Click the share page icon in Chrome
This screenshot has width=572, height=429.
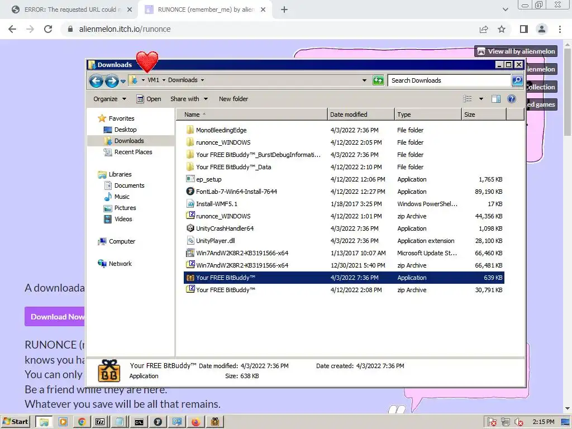[484, 29]
